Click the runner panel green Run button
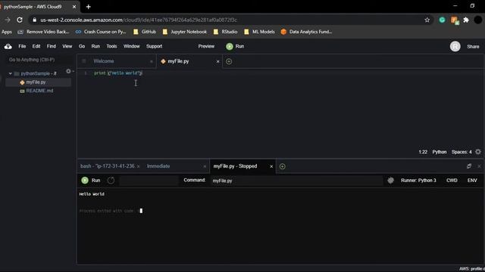This screenshot has width=485, height=272. point(91,180)
